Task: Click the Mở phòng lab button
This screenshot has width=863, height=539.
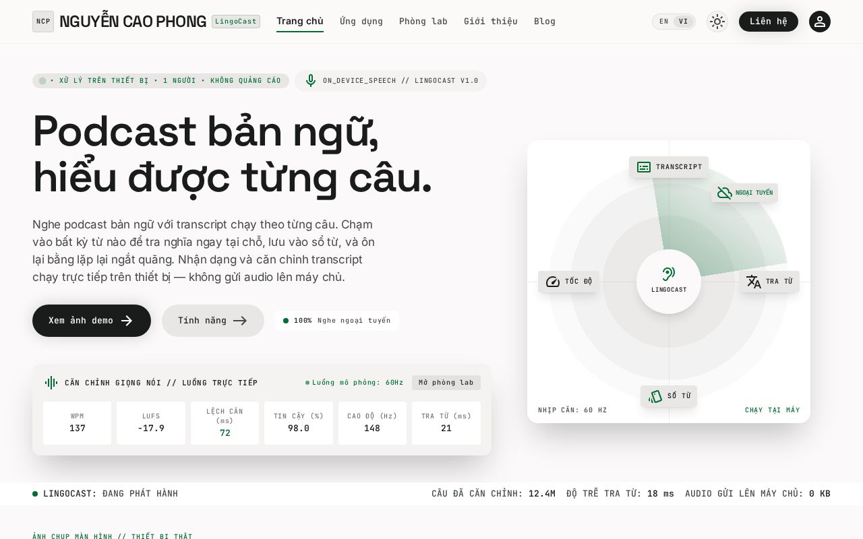Action: (446, 383)
